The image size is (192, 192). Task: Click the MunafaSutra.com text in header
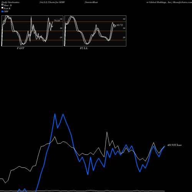pyautogui.click(x=182, y=2)
